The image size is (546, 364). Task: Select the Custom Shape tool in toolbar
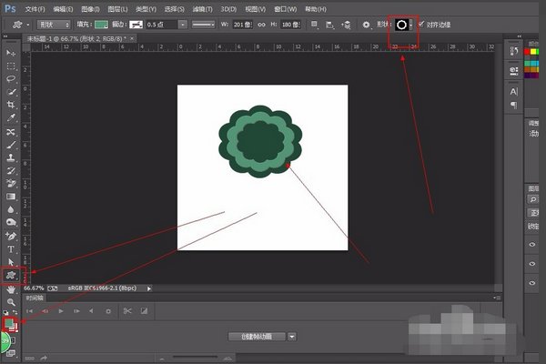point(12,274)
